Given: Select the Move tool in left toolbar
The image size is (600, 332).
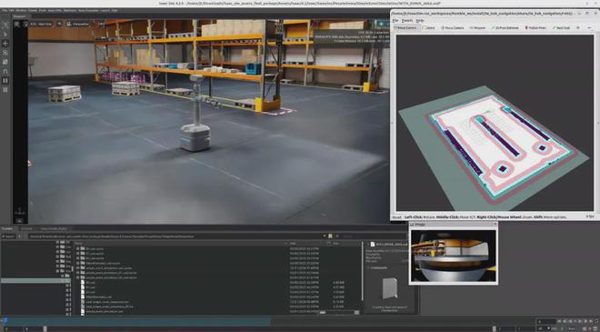Looking at the screenshot, I should point(5,44).
